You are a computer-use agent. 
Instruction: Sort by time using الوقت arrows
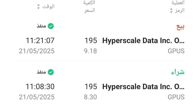pyautogui.click(x=38, y=7)
